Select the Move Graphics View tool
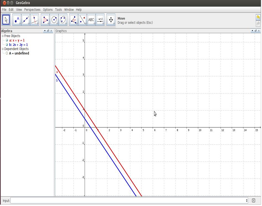Viewport: 262px width, 206px height. pyautogui.click(x=111, y=20)
